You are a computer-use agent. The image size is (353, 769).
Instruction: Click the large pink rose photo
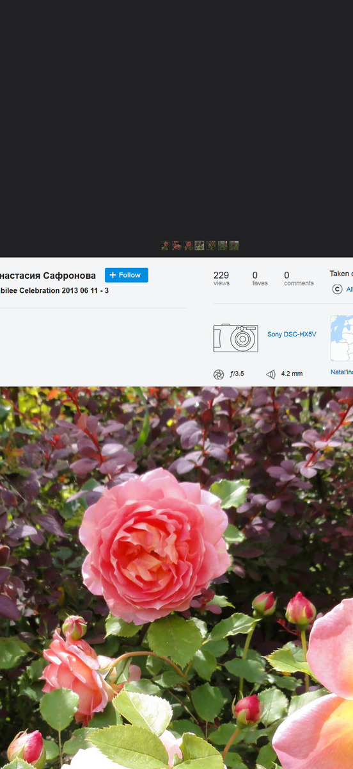pos(176,578)
